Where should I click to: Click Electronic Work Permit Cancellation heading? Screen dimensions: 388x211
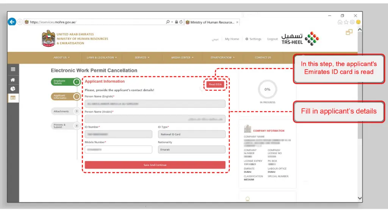[x=94, y=70]
